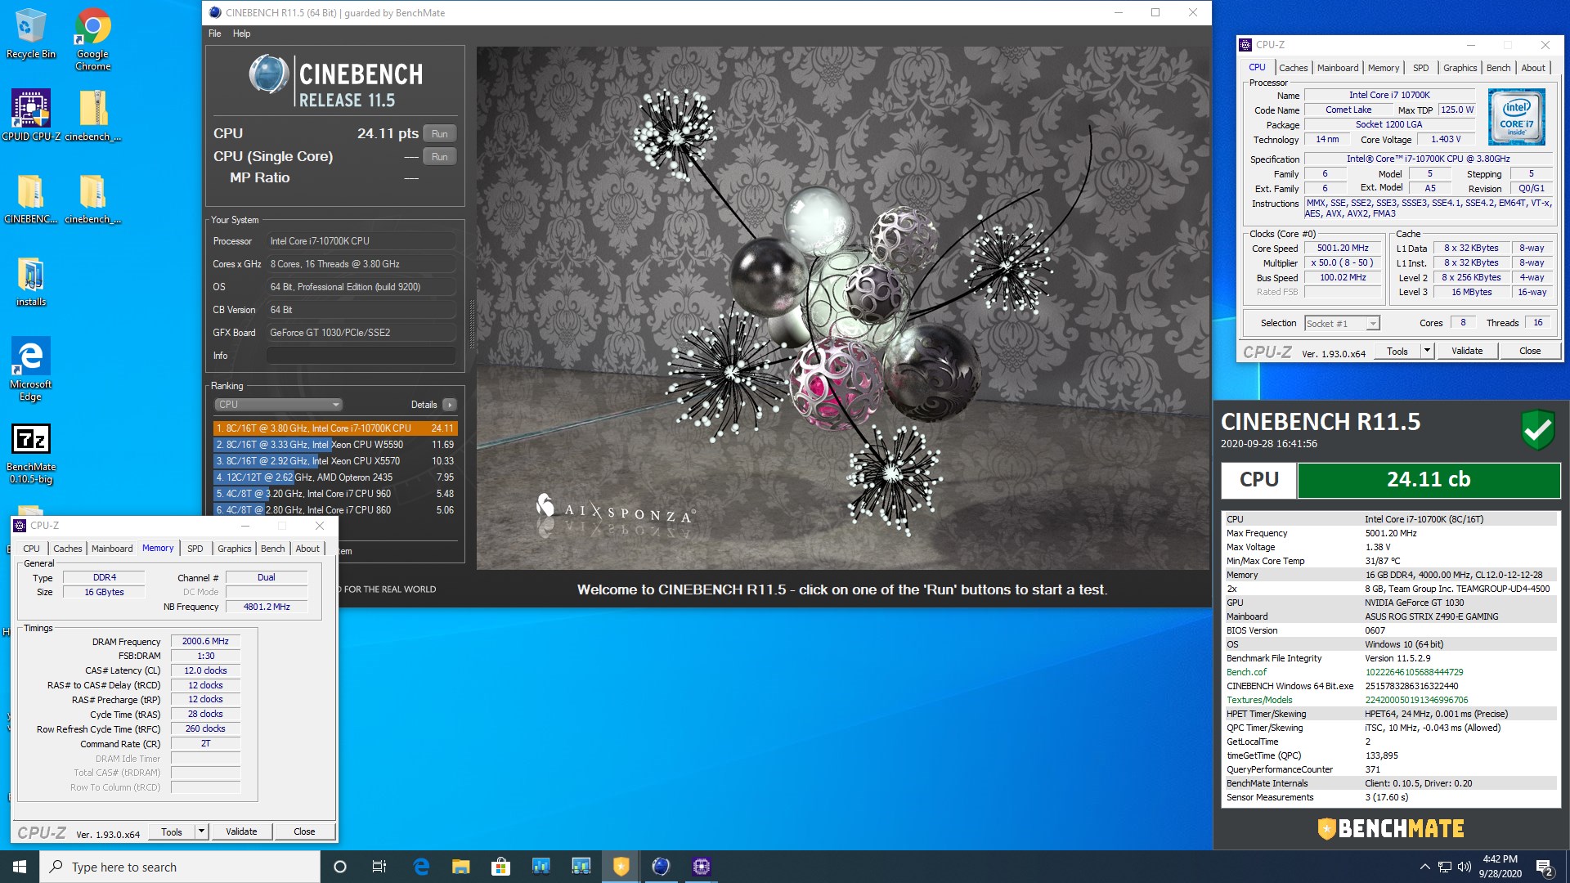1570x883 pixels.
Task: Click Close in the CPU-Z CPU window
Action: pyautogui.click(x=1530, y=351)
